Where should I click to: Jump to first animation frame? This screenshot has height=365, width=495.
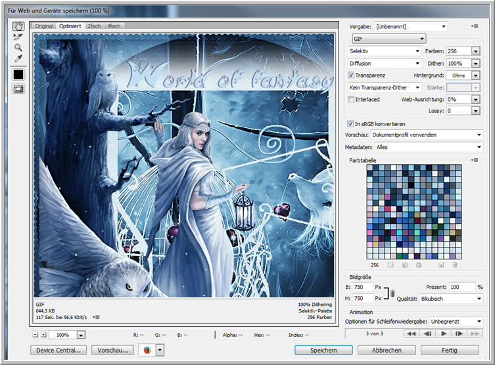(x=412, y=333)
